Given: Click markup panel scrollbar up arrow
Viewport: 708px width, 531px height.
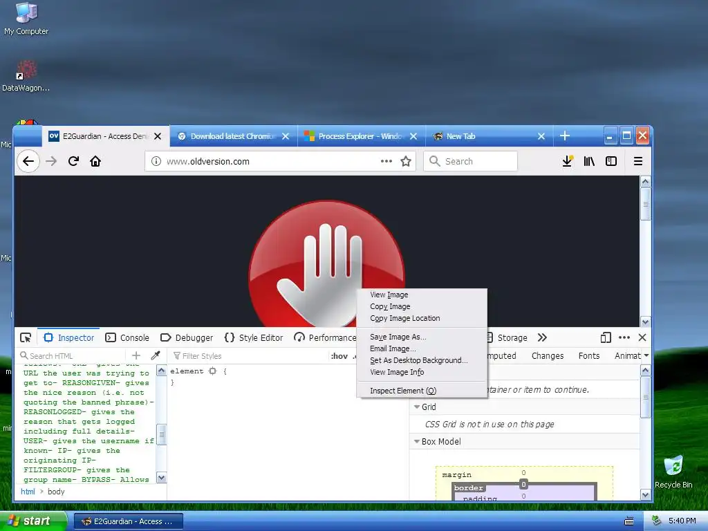Looking at the screenshot, I should pyautogui.click(x=161, y=371).
